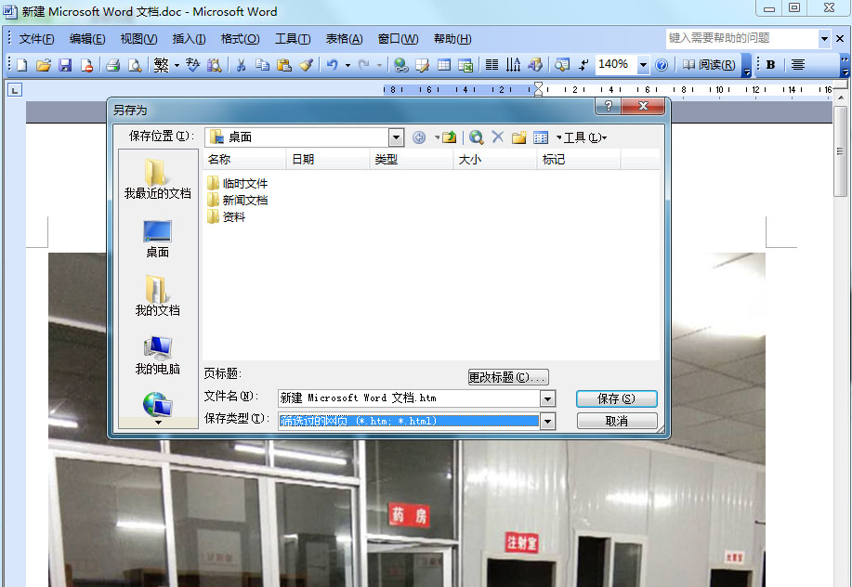
Task: Expand the 140% zoom dropdown
Action: (643, 65)
